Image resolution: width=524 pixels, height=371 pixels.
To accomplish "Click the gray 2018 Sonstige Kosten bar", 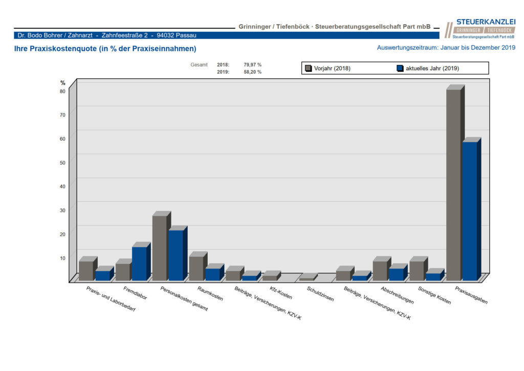I will pyautogui.click(x=417, y=271).
